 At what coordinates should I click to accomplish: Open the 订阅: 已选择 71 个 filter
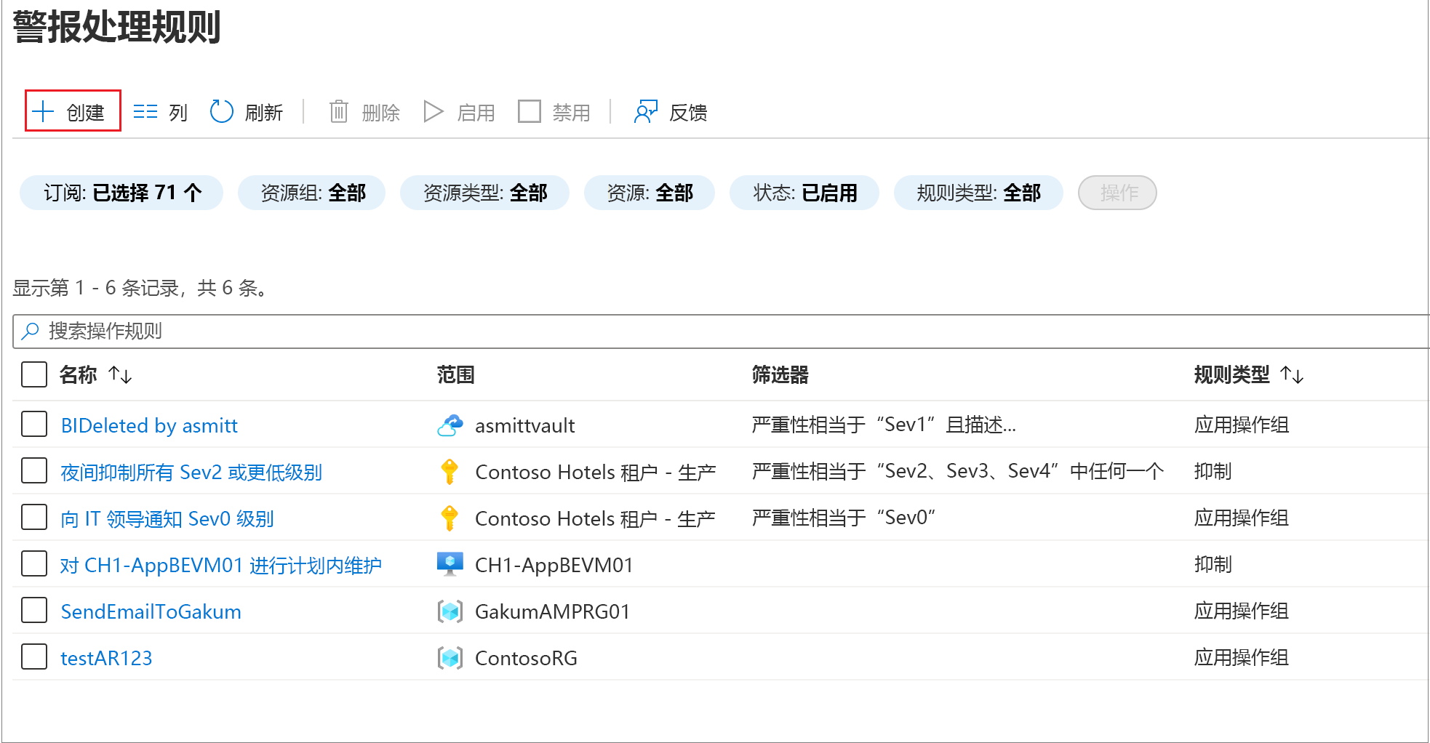coord(121,193)
